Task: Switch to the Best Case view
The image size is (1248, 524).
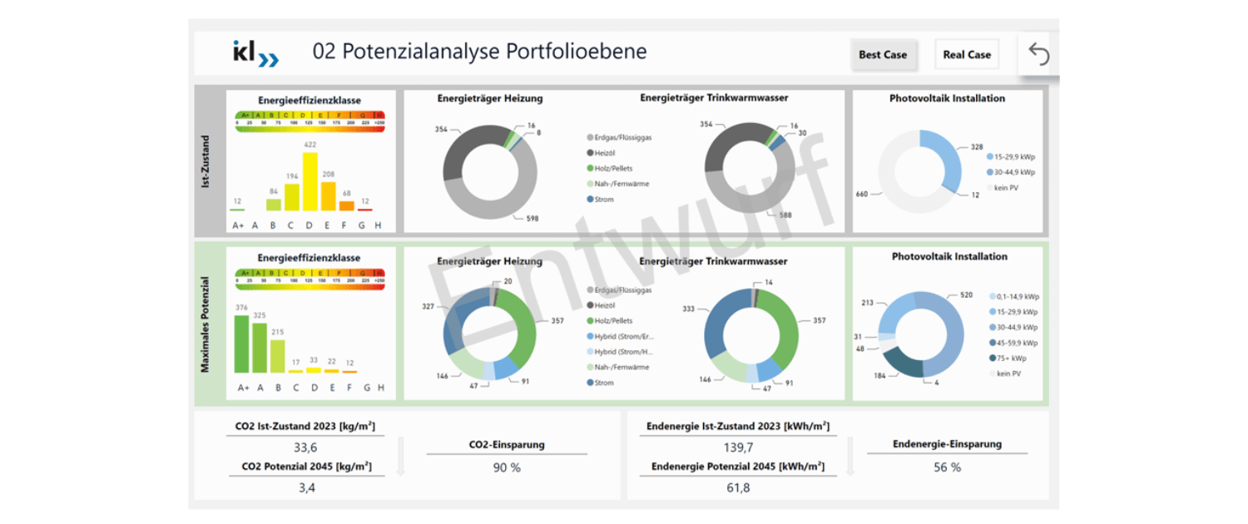Action: pos(883,55)
